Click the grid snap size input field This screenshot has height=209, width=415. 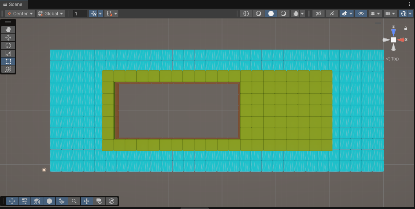click(x=80, y=14)
